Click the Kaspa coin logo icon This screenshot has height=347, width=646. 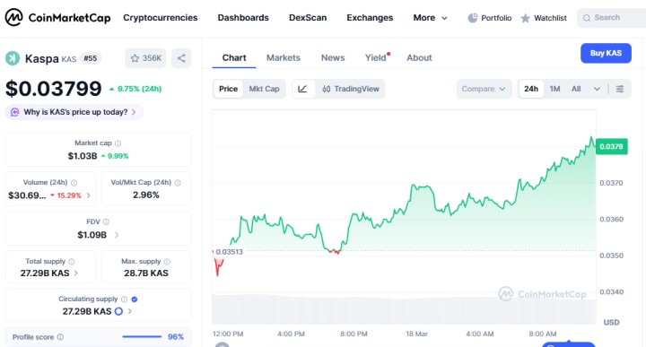click(13, 58)
